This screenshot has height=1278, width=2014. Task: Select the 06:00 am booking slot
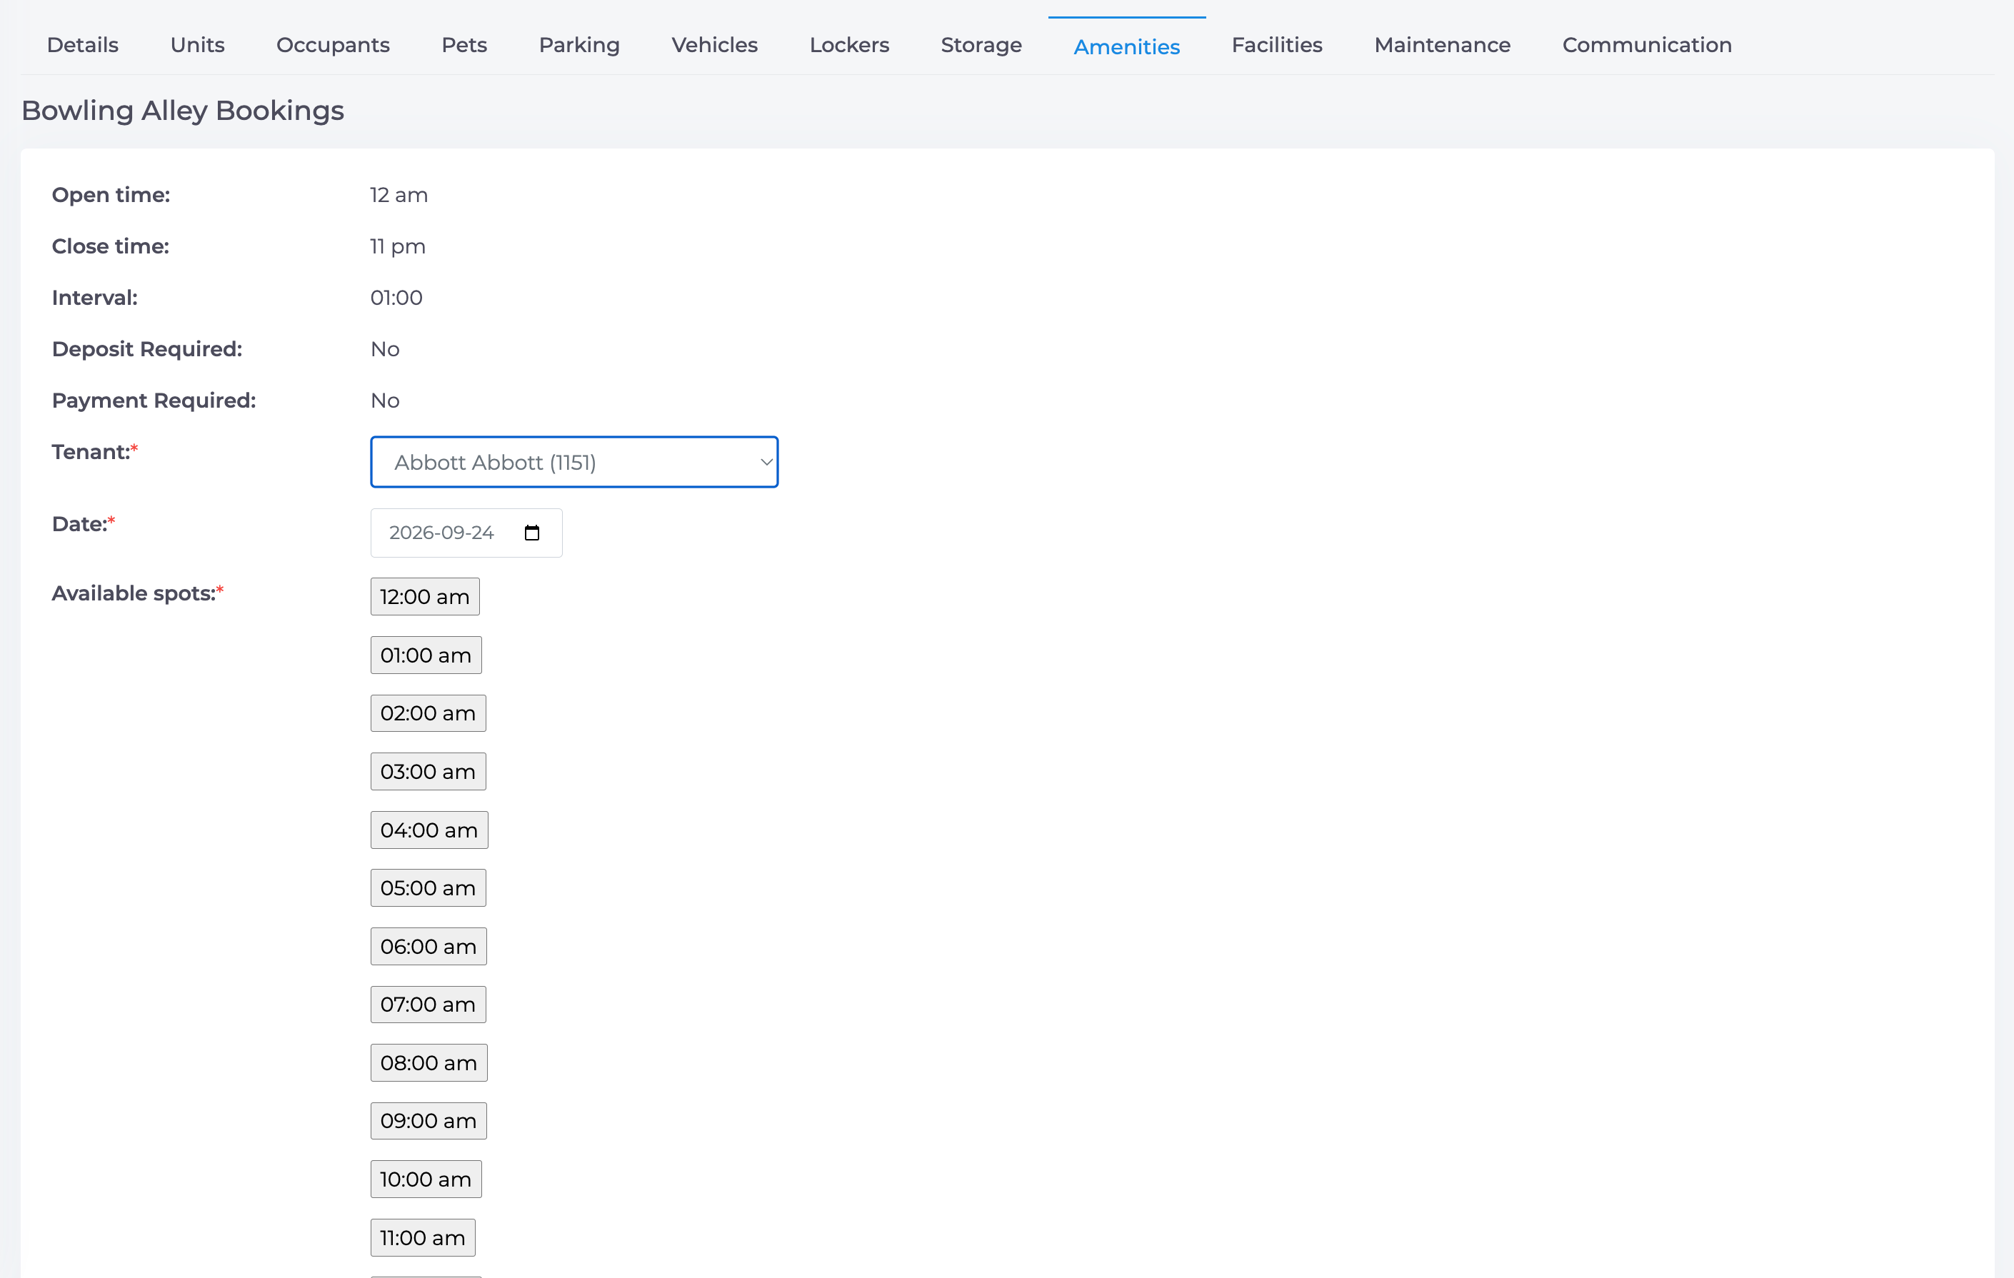click(429, 946)
